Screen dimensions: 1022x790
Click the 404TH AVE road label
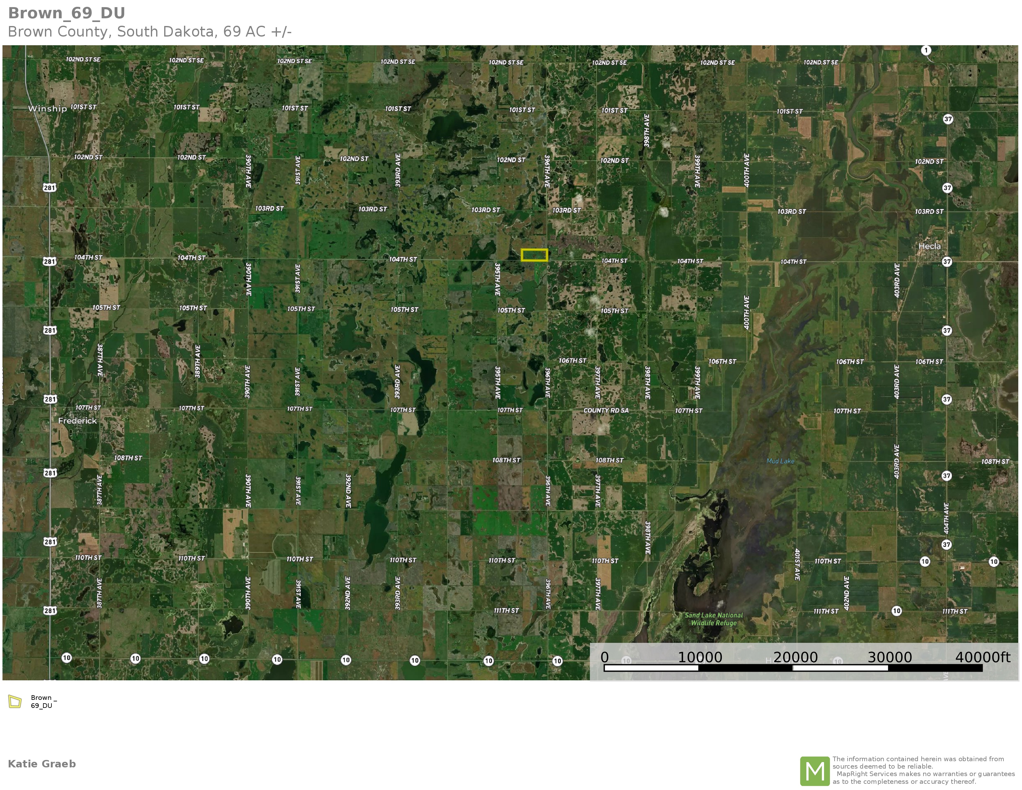point(946,519)
